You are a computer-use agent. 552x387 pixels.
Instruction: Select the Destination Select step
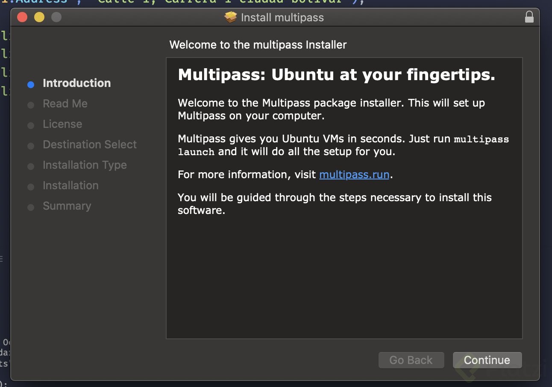coord(90,144)
